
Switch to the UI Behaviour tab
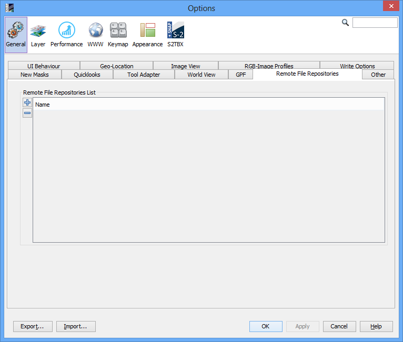coord(44,66)
